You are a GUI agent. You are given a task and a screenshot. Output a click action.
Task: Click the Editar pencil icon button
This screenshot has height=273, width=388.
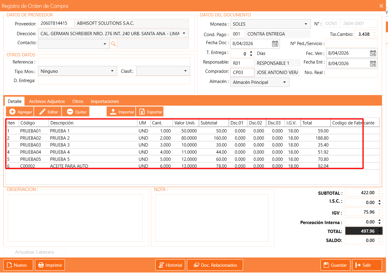(48, 112)
